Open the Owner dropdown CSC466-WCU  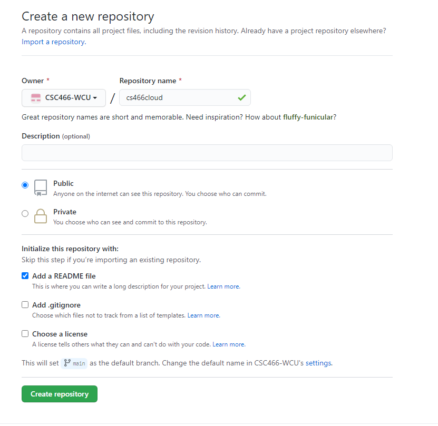pos(64,97)
